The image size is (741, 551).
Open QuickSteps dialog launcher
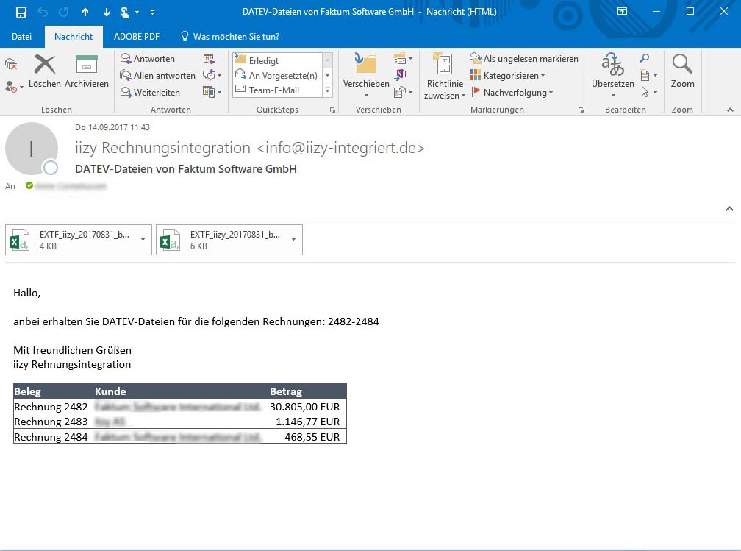point(333,110)
